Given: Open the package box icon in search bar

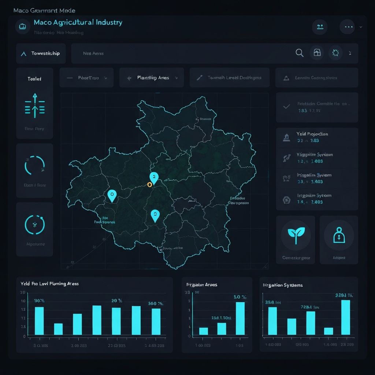Looking at the screenshot, I should tap(317, 53).
